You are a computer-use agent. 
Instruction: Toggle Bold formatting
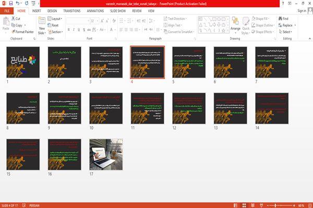[x=69, y=30]
